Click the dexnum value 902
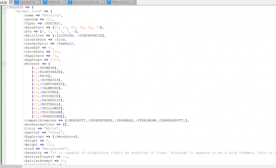 click(49, 19)
